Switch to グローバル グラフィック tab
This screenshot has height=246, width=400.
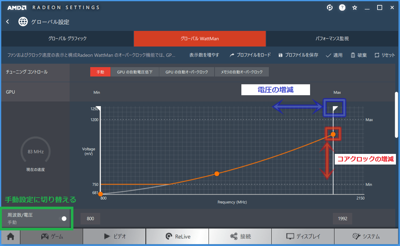67,39
